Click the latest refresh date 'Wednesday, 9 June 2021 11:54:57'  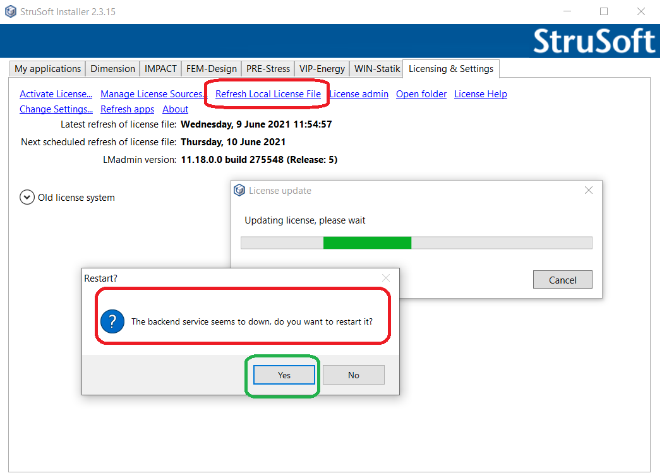(x=256, y=124)
